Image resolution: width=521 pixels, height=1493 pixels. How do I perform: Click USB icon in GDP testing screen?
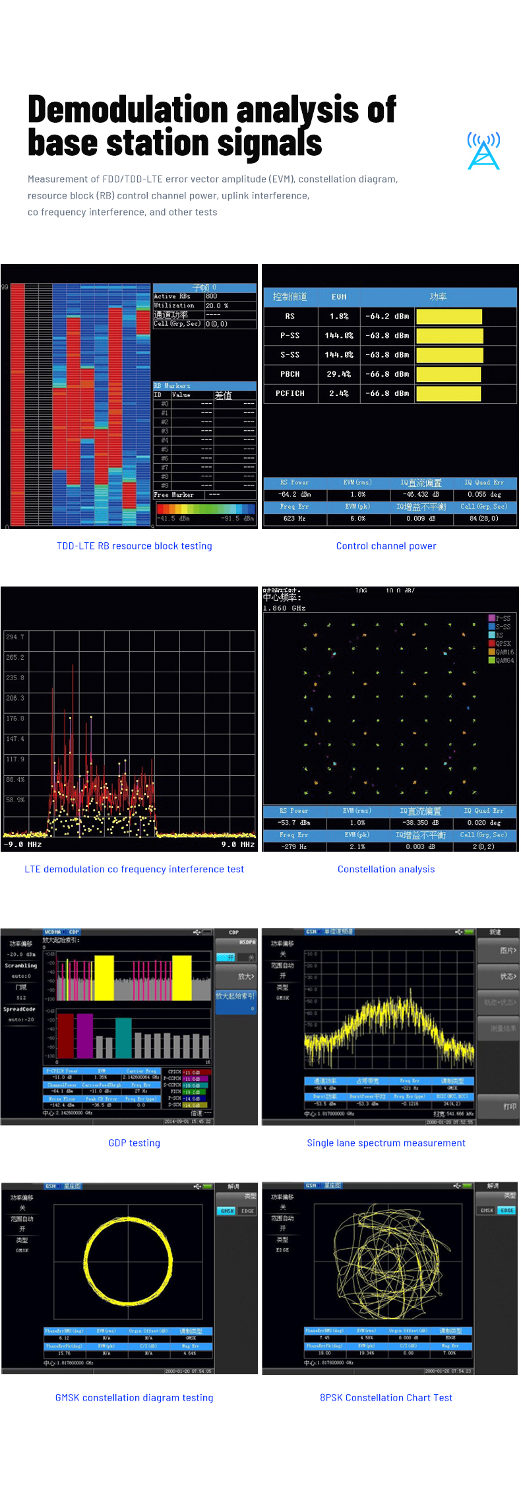pos(197,932)
